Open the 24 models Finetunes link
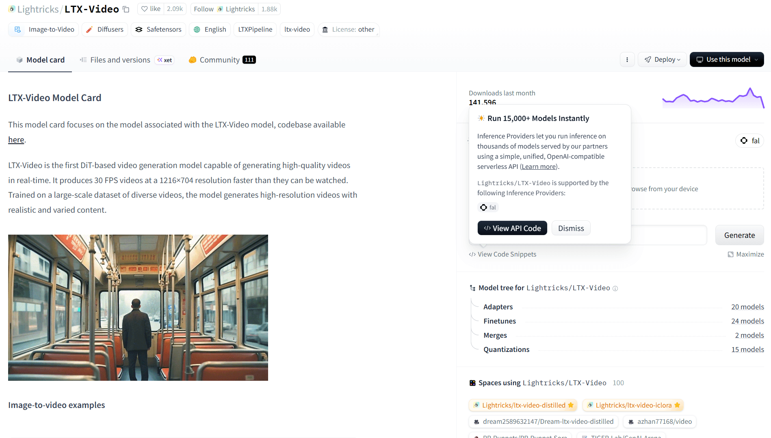 click(x=747, y=321)
